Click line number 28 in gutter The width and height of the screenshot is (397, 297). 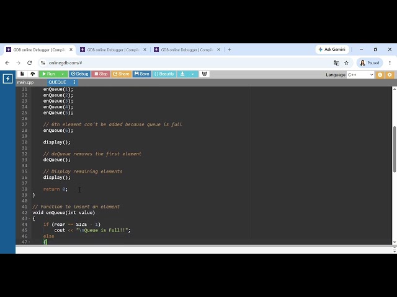click(x=24, y=131)
